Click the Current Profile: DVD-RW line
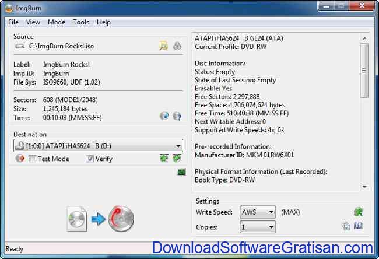This screenshot has width=379, height=259. (230, 47)
